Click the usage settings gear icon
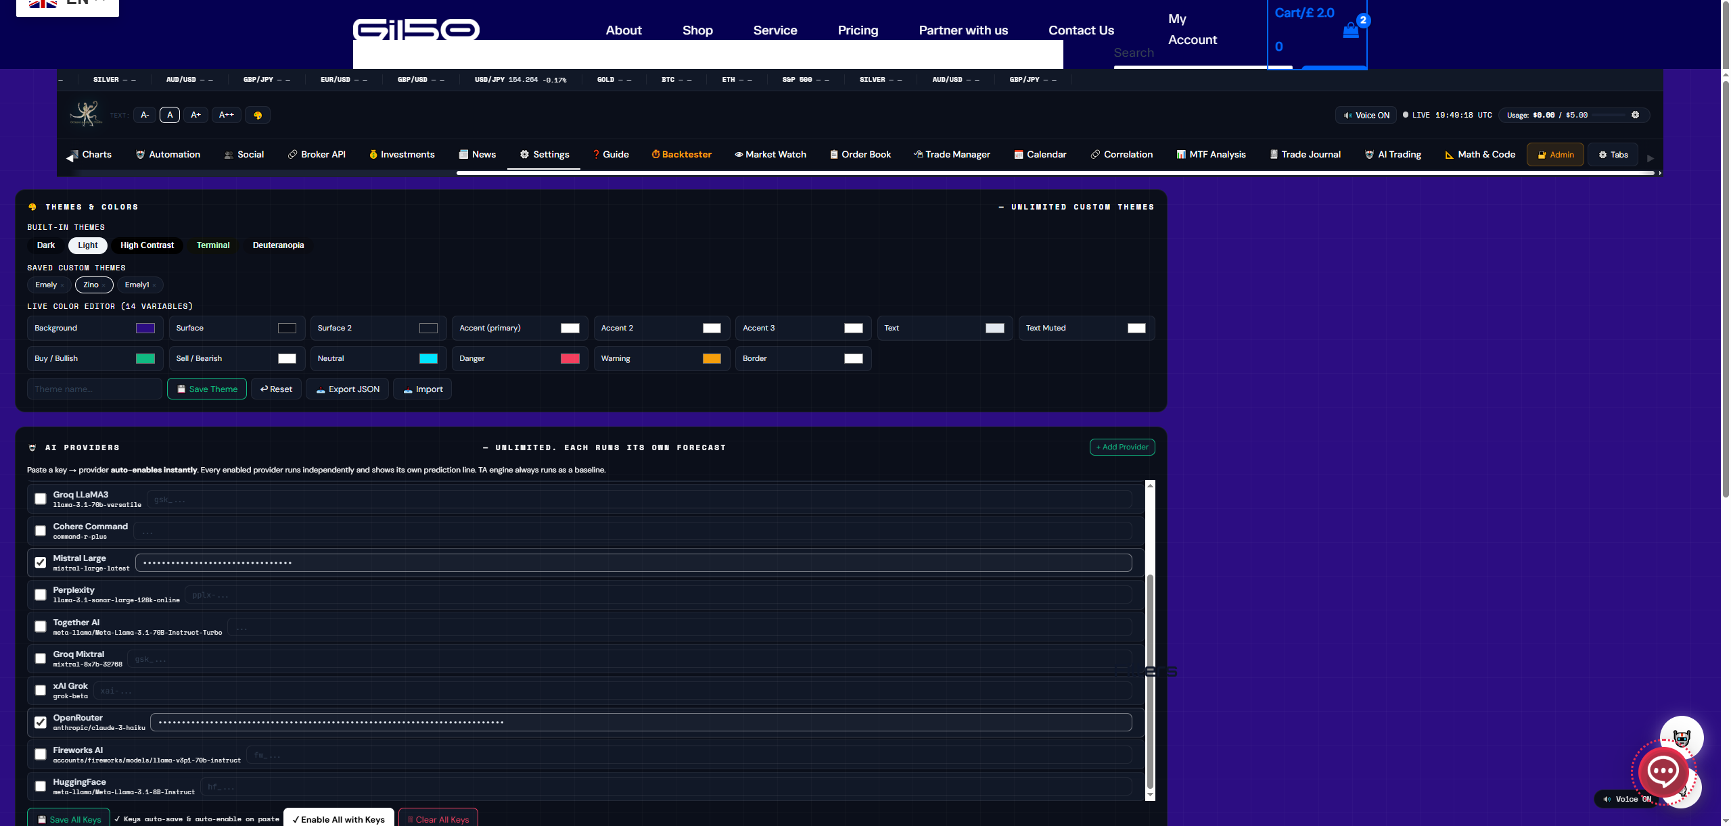Screen dimensions: 1731x826 point(1635,115)
